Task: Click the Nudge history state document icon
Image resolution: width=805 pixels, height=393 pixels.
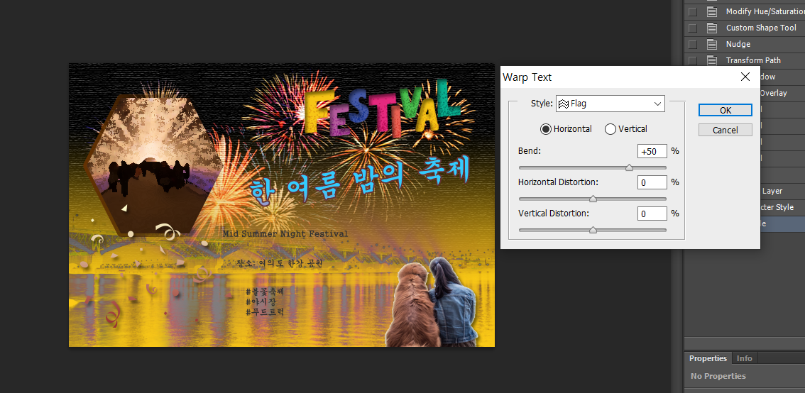Action: 712,45
